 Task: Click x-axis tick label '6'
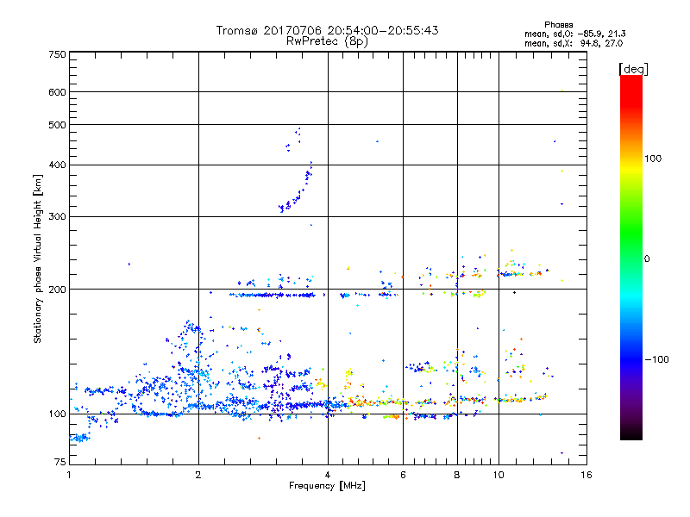click(403, 475)
